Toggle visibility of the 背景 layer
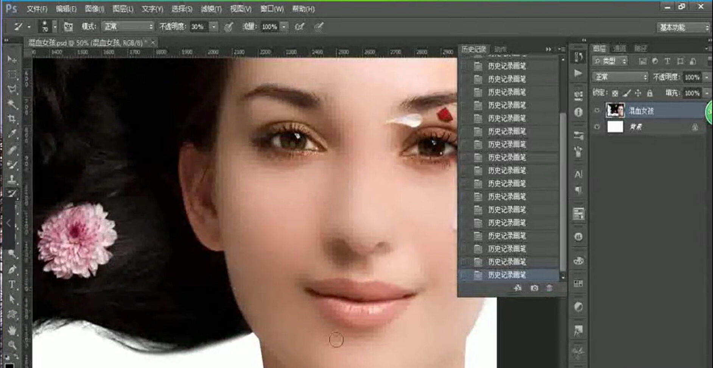713x368 pixels. [x=597, y=127]
